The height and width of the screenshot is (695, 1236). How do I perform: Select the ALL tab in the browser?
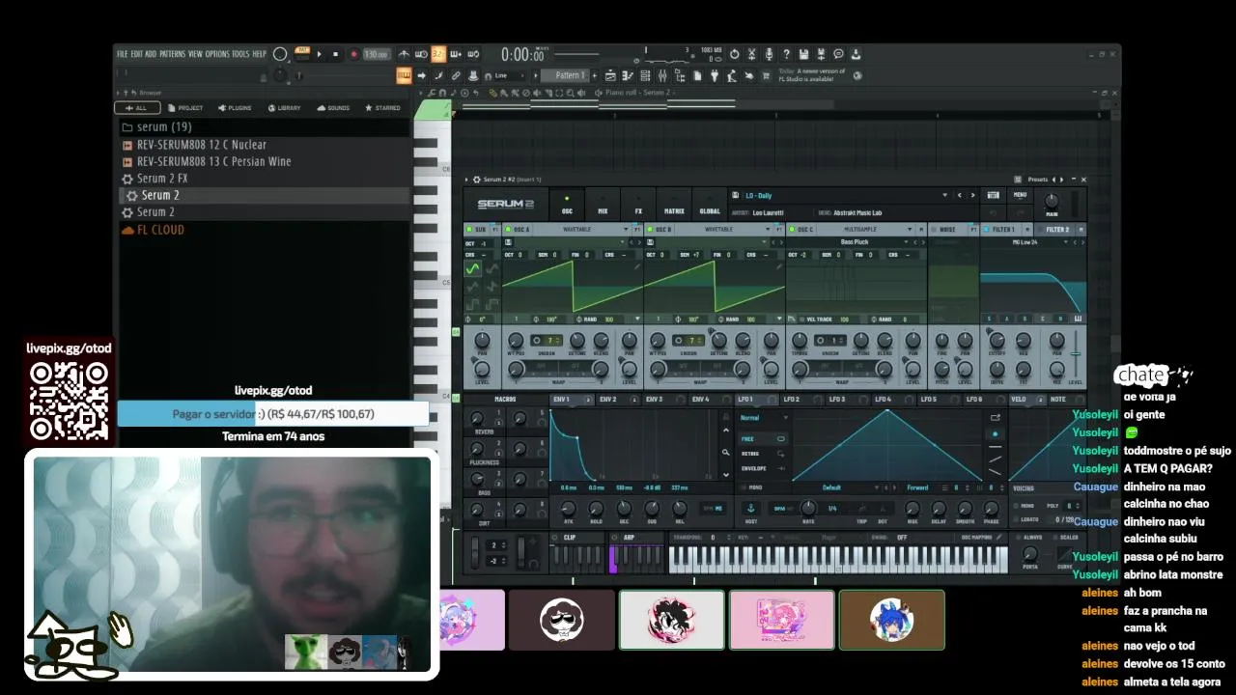(137, 108)
